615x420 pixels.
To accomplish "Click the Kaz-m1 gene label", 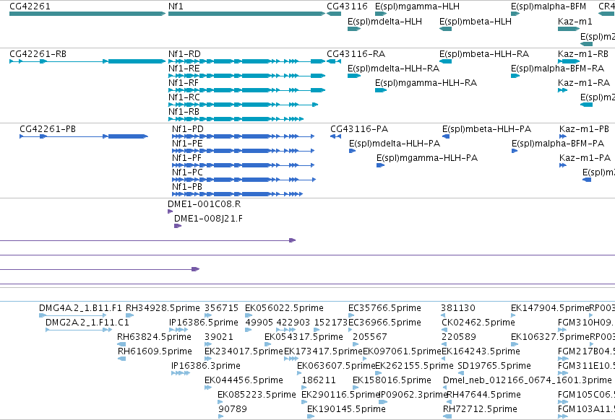I will pyautogui.click(x=575, y=21).
